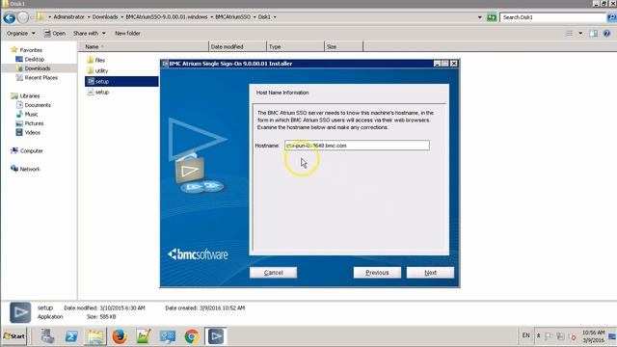The width and height of the screenshot is (617, 347).
Task: Select Network in navigation pane
Action: point(26,169)
